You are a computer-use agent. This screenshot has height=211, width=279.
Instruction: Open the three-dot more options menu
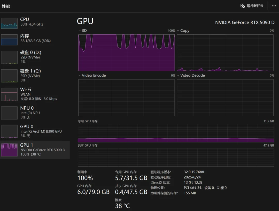tap(274, 6)
